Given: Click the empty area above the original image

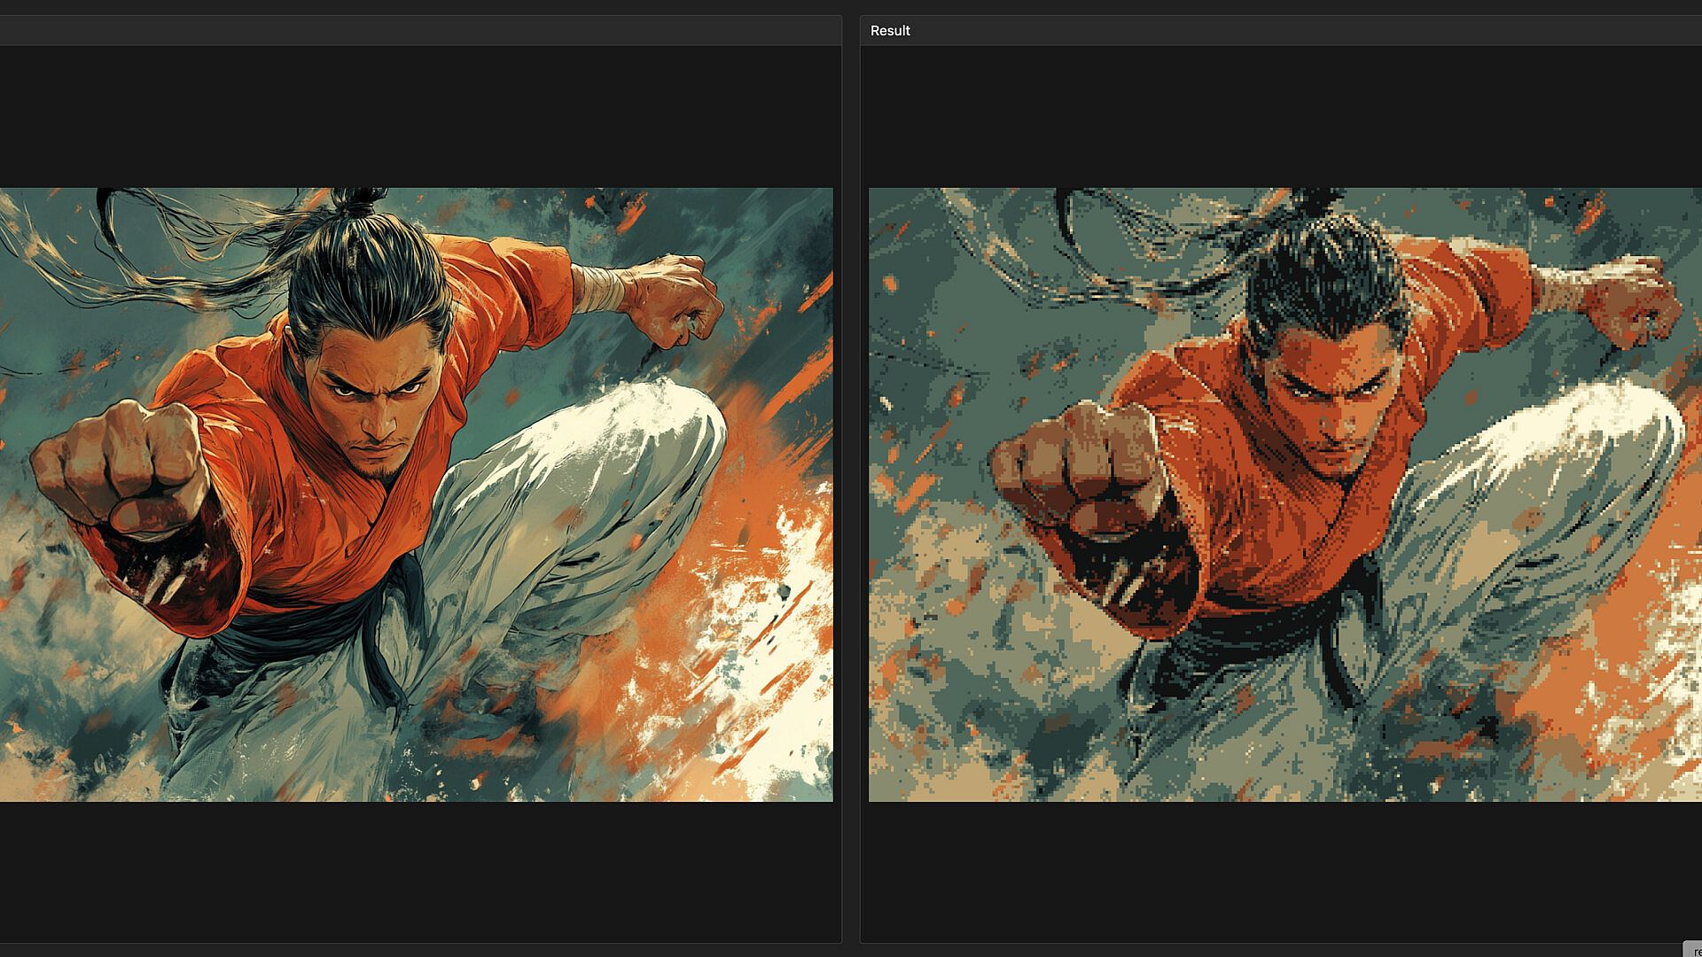Looking at the screenshot, I should [417, 115].
